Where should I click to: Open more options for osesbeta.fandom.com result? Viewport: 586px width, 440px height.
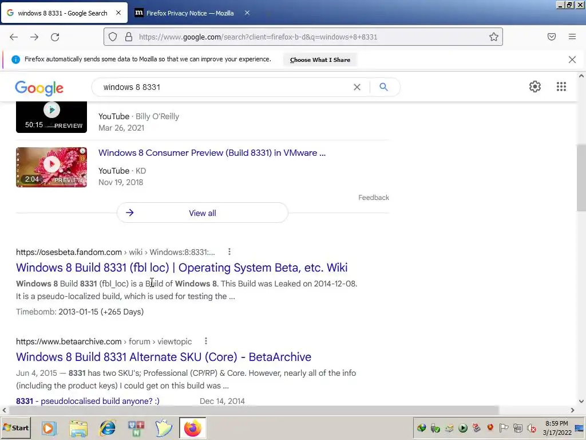click(229, 252)
